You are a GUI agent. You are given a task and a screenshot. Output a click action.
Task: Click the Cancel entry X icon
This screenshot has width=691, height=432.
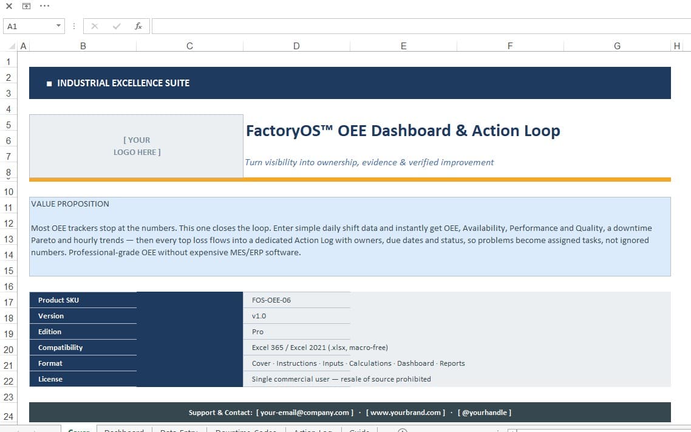[x=94, y=26]
